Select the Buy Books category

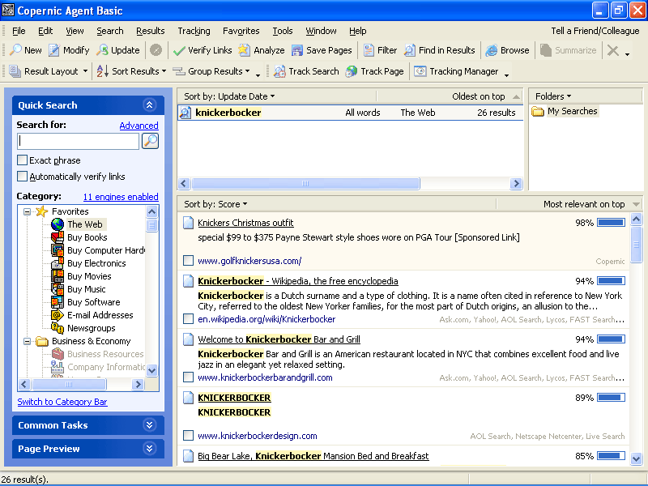87,237
